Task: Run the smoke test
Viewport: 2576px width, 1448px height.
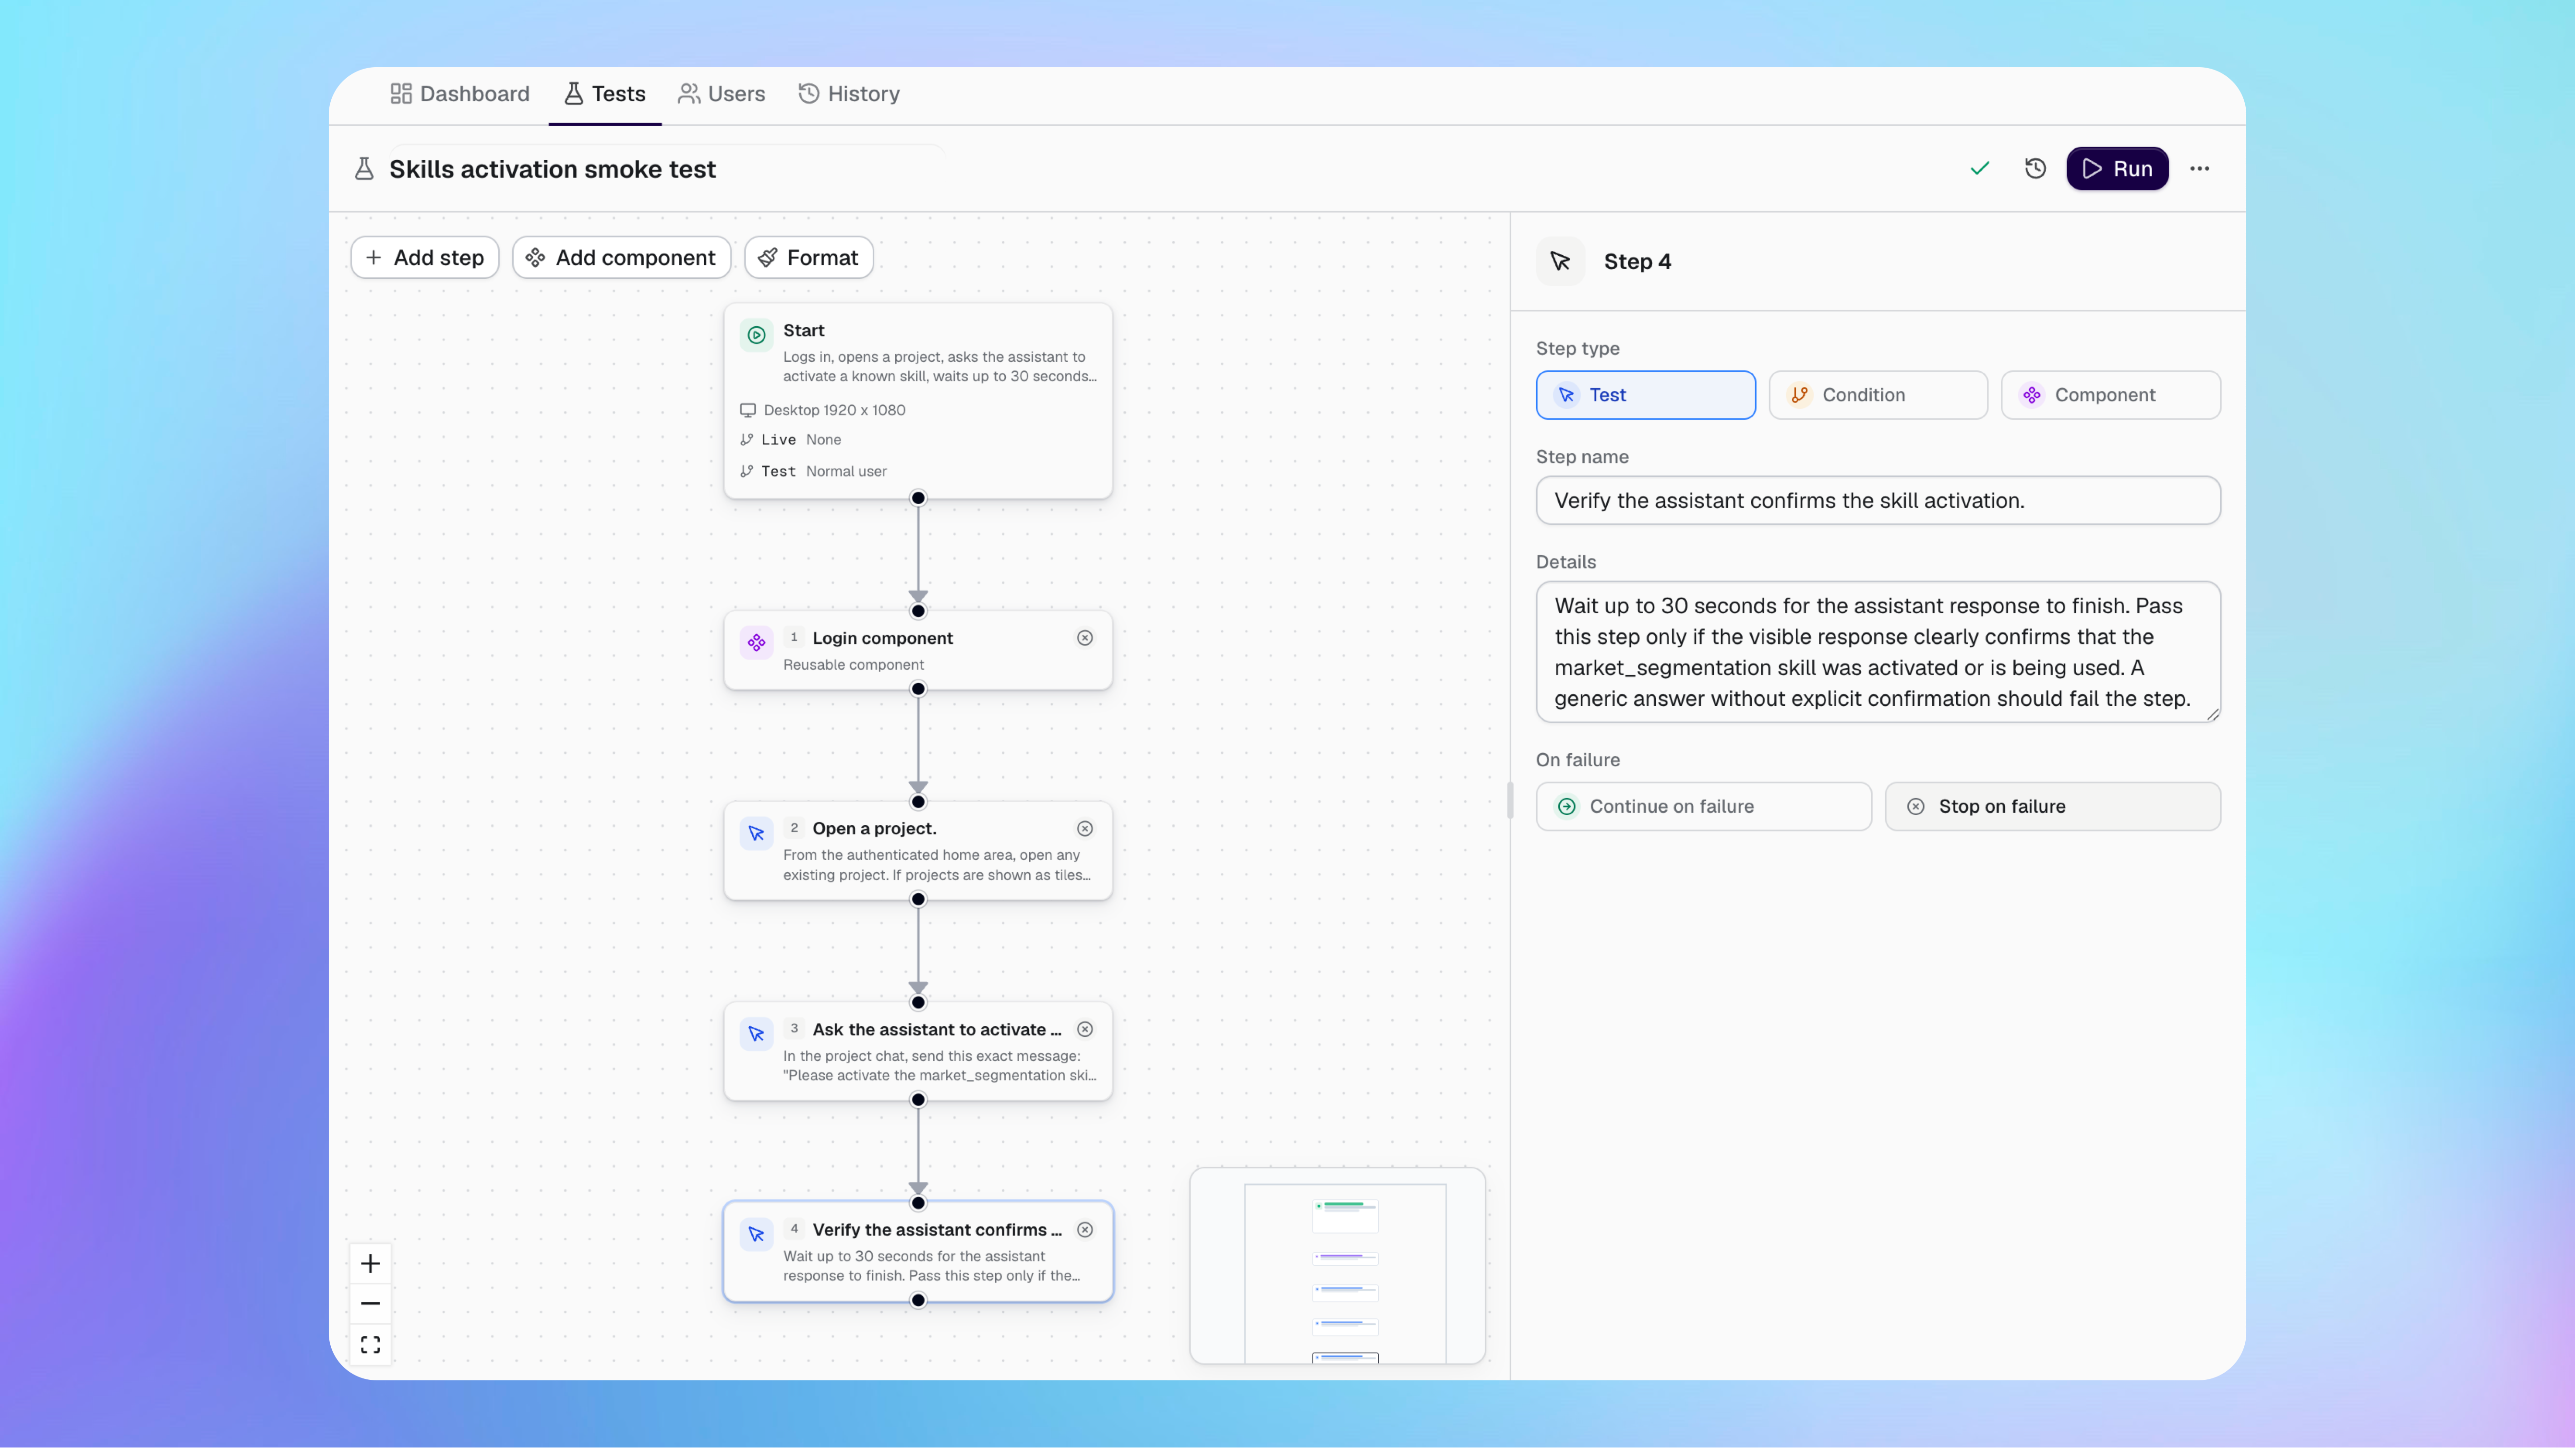Action: (2117, 169)
